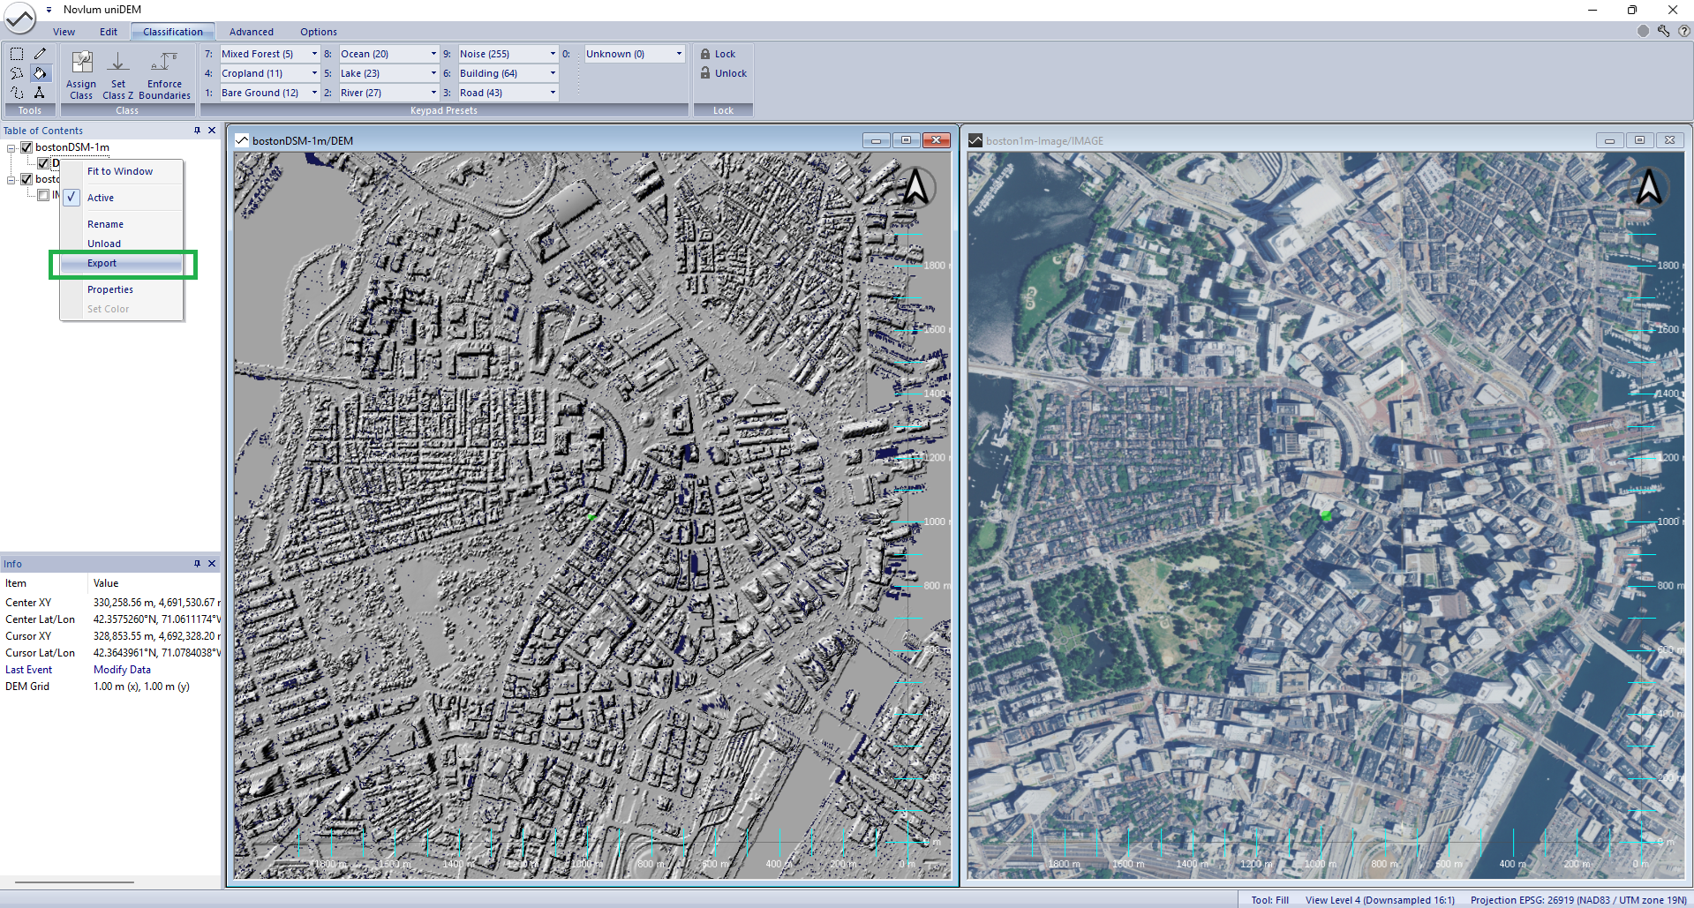Click the north arrow in DEM window
This screenshot has height=908, width=1694.
click(x=916, y=187)
